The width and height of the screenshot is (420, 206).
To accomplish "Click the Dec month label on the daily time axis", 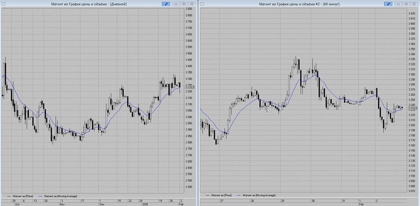I will pyautogui.click(x=102, y=204).
